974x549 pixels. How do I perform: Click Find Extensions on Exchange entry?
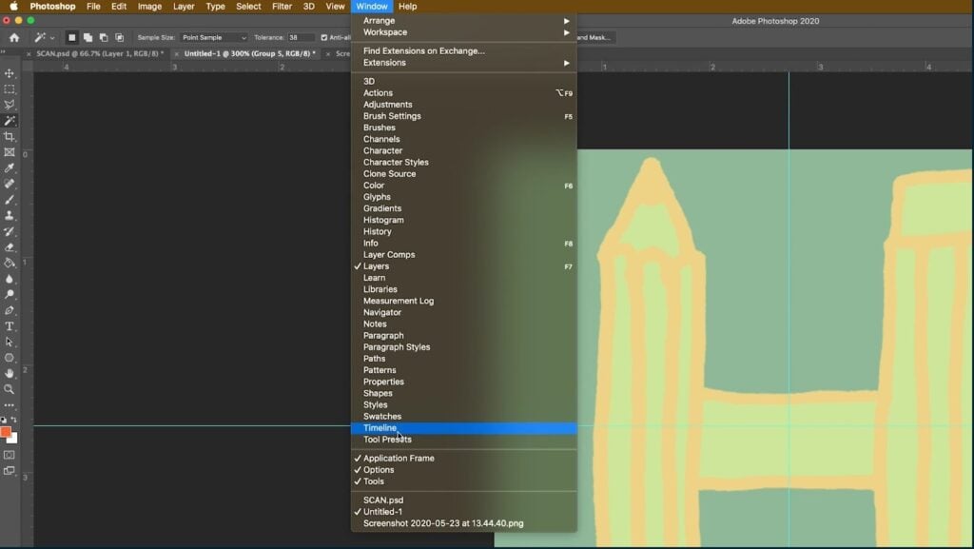coord(464,51)
